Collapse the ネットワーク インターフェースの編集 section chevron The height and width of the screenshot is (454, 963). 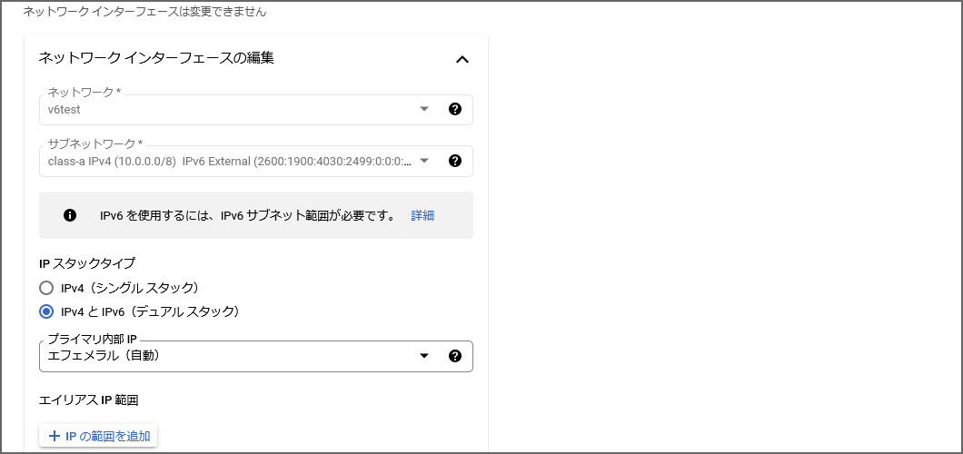(462, 60)
